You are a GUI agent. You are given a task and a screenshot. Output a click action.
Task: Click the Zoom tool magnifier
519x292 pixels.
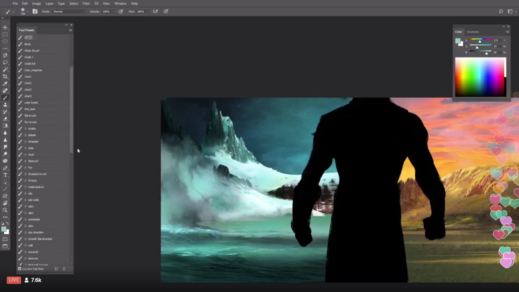coord(5,210)
